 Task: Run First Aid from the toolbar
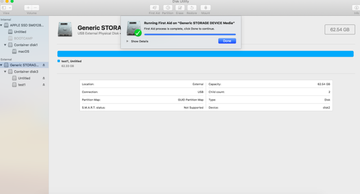point(154,8)
